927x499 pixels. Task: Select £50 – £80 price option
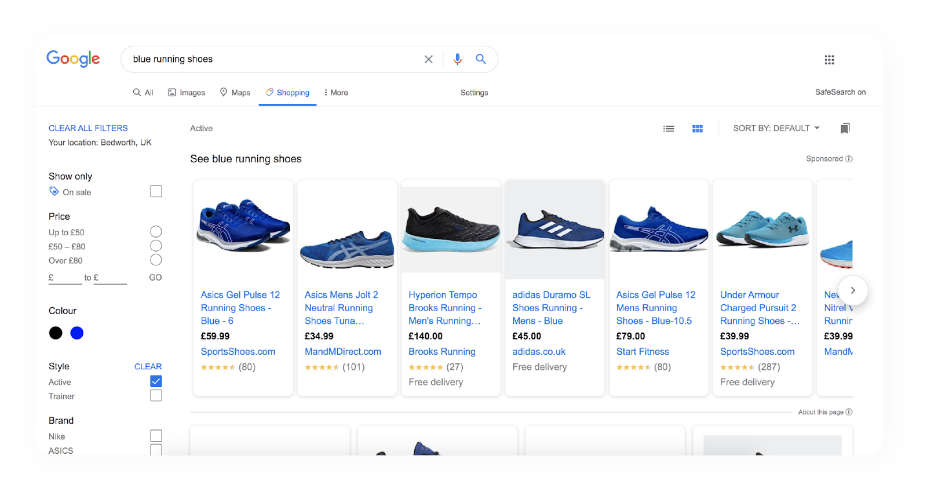point(156,246)
